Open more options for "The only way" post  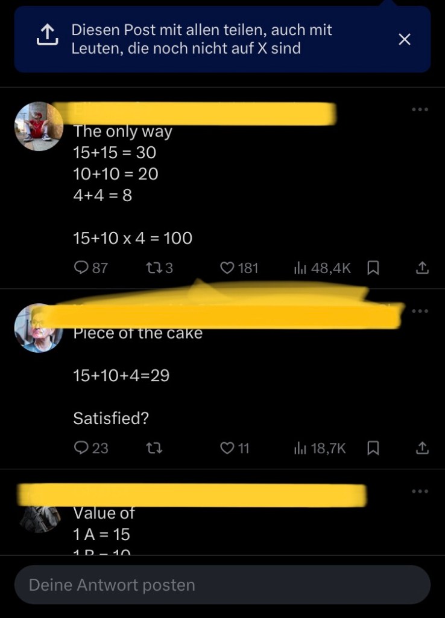[x=420, y=109]
